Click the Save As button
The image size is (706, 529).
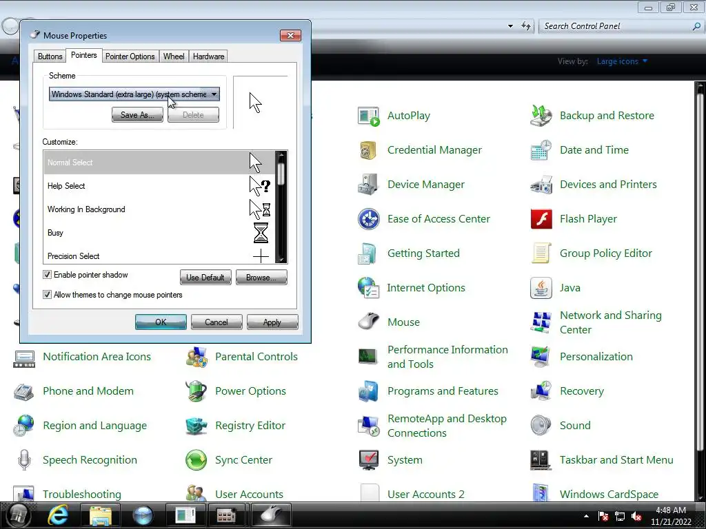(x=137, y=115)
